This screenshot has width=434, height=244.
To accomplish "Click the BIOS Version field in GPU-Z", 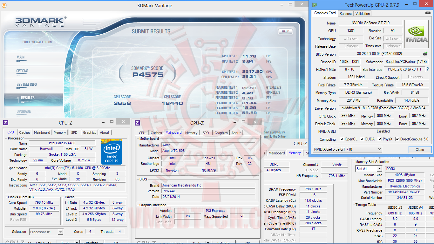I will [x=379, y=54].
